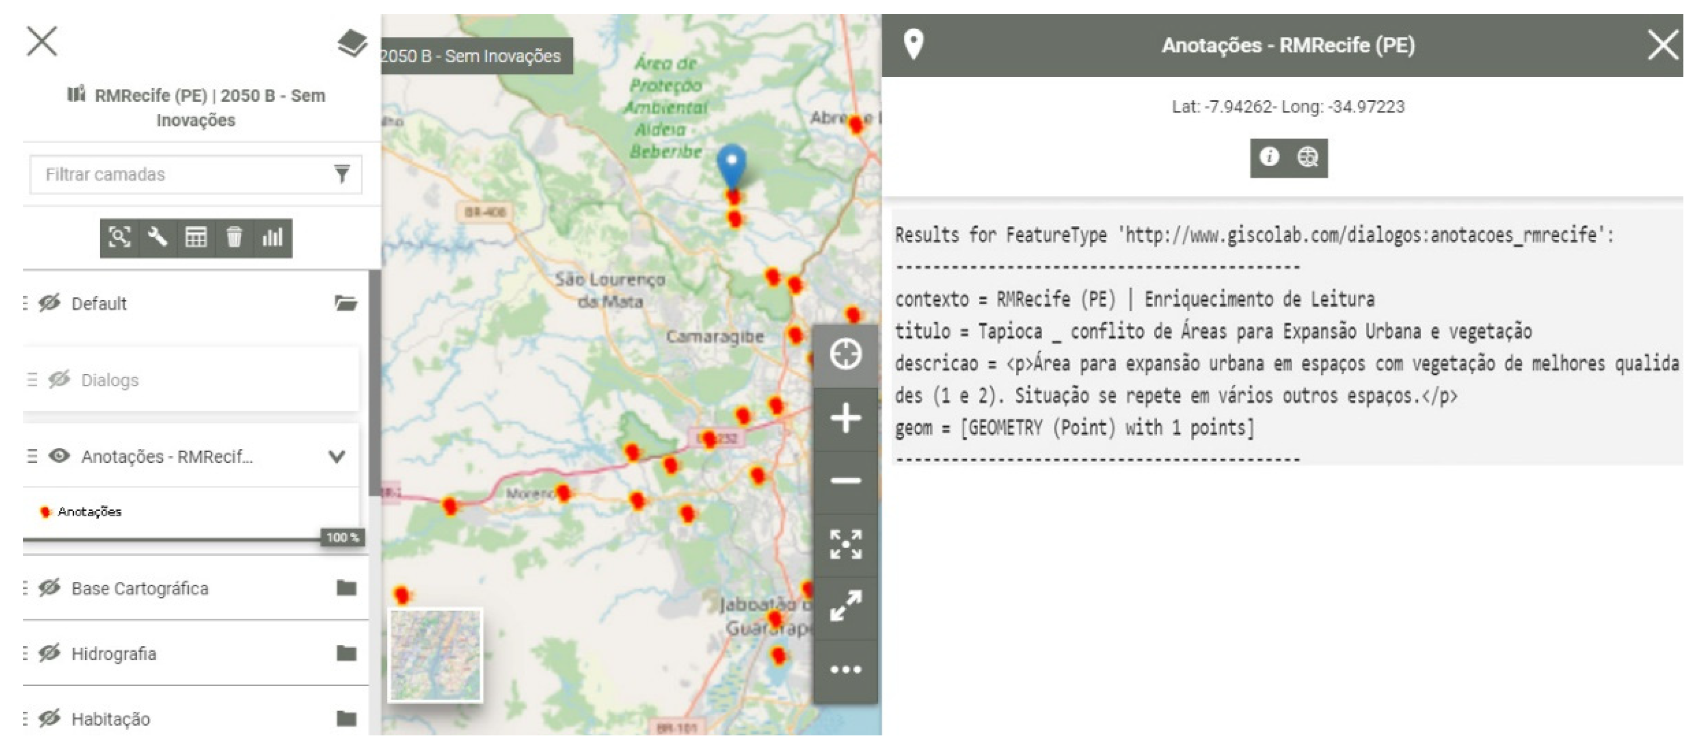This screenshot has width=1697, height=748.
Task: Open the attribute table icon
Action: pos(196,237)
